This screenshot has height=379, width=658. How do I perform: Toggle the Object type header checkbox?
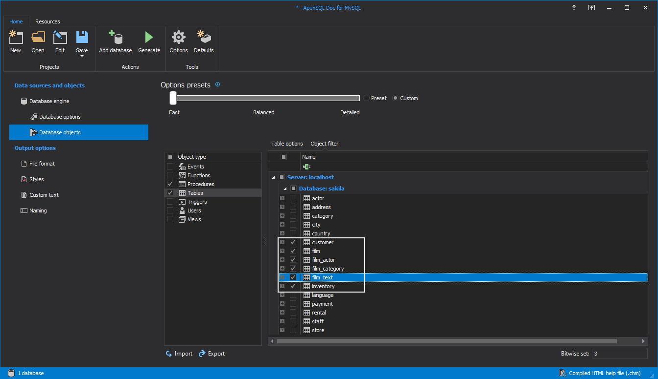[170, 157]
